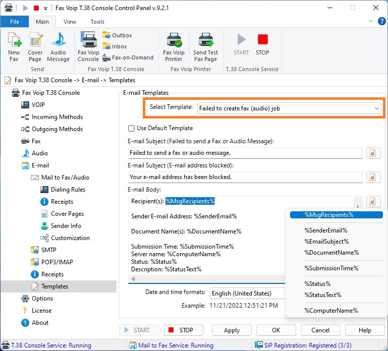This screenshot has width=388, height=351.
Task: Select the E-mail tree node
Action: coord(35,165)
